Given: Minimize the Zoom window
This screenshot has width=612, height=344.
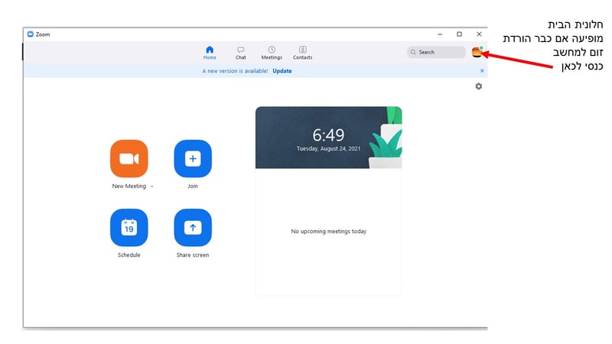Looking at the screenshot, I should (x=440, y=34).
